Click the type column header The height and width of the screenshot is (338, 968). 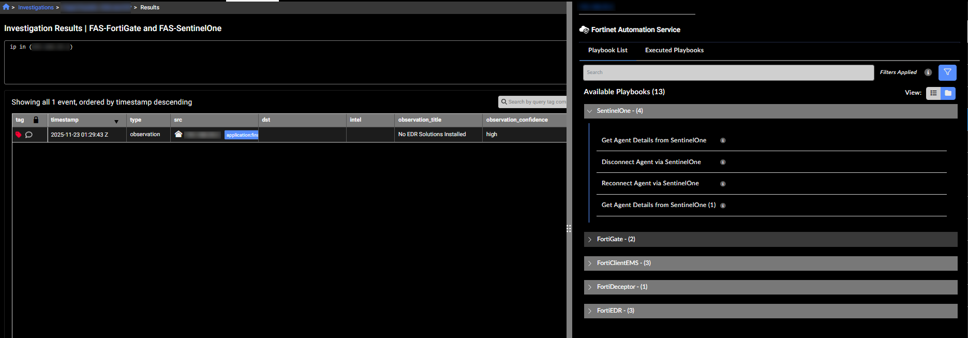pos(148,120)
